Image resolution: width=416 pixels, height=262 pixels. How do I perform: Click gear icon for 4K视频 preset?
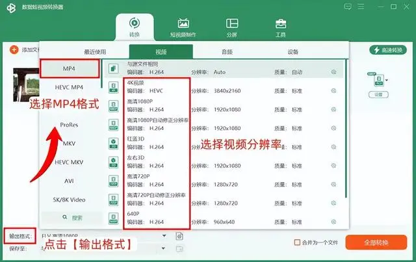pyautogui.click(x=333, y=91)
